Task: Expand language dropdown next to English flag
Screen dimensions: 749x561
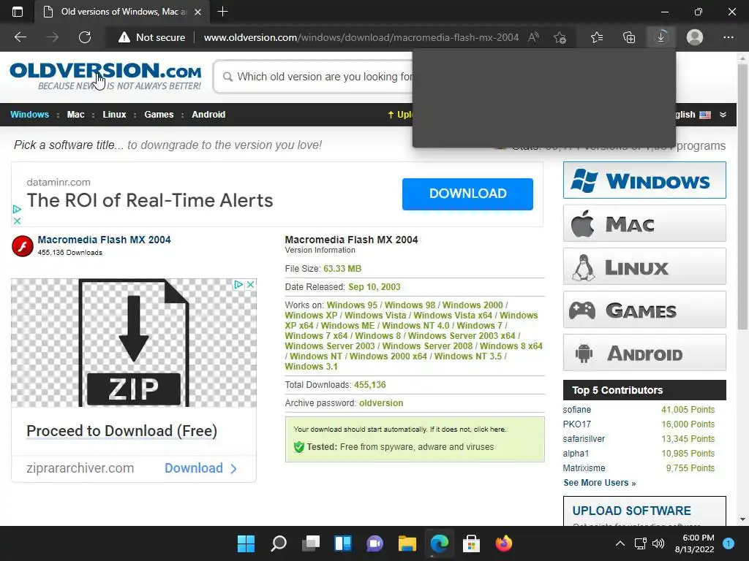Action: [723, 115]
